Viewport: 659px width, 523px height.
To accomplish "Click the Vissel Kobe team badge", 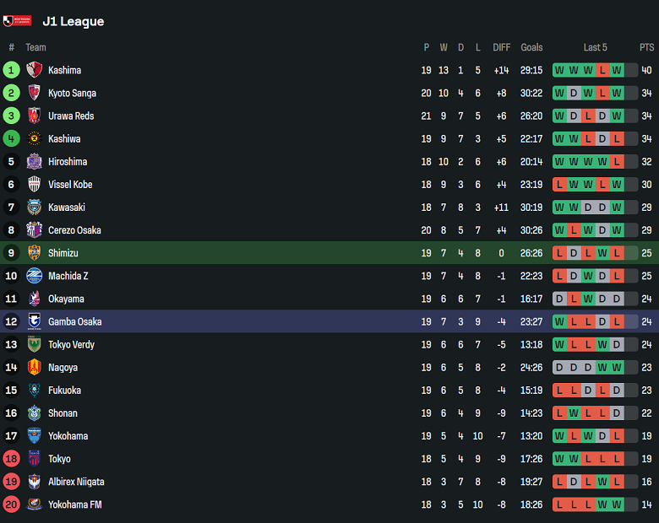I will 35,184.
